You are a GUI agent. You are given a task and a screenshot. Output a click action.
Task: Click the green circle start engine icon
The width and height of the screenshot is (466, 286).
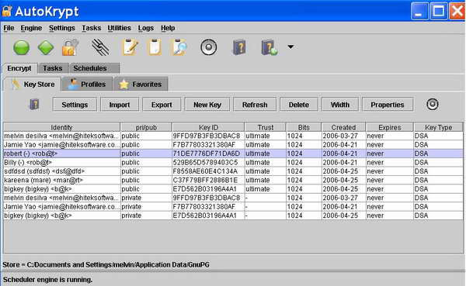pyautogui.click(x=22, y=47)
